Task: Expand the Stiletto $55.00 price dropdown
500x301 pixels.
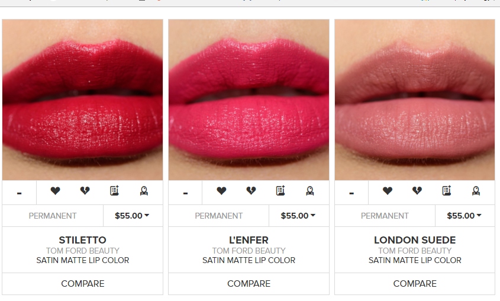Action: point(133,216)
